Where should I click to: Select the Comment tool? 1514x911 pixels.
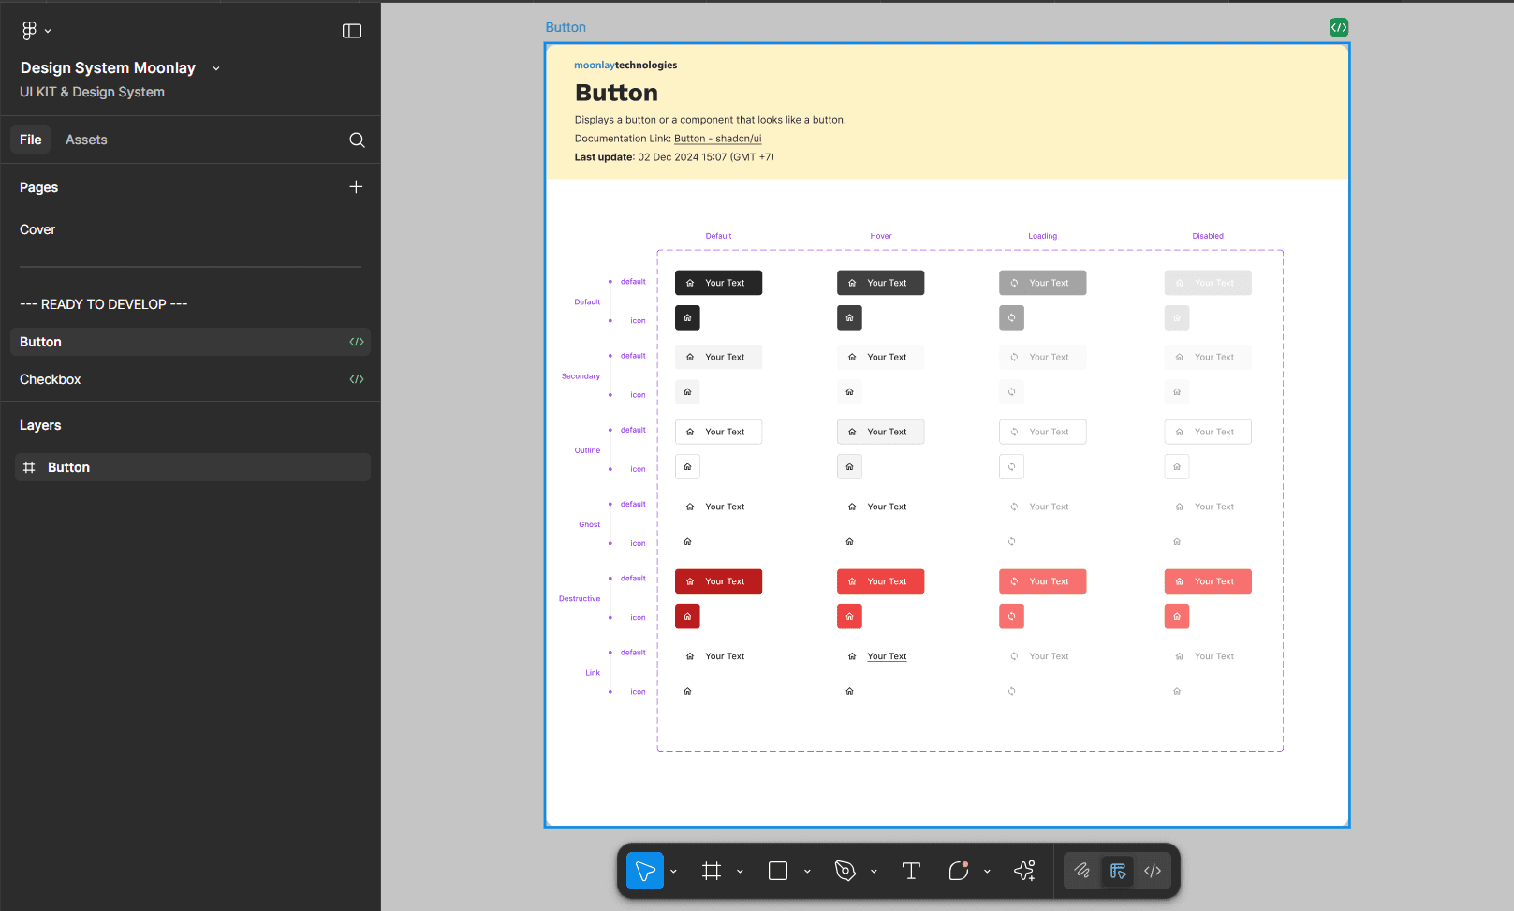[x=959, y=871]
